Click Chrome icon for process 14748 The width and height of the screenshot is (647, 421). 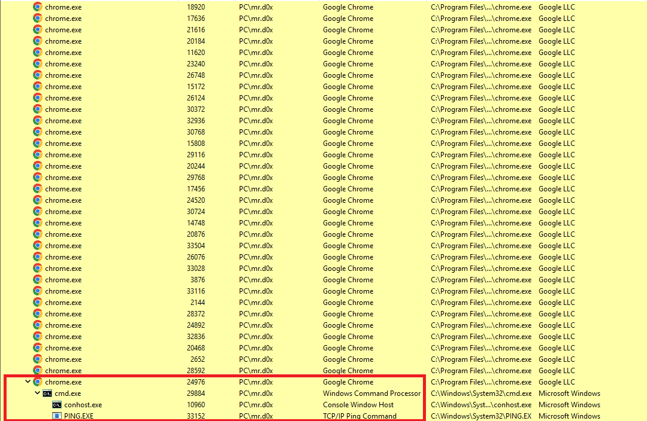click(x=38, y=223)
